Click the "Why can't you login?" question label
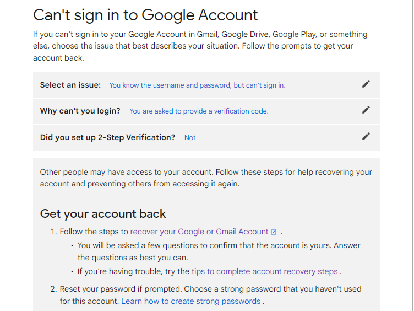This screenshot has height=311, width=414. tap(80, 111)
